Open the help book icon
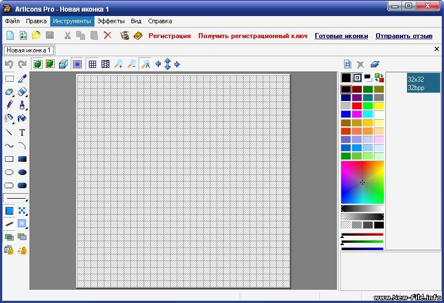 [138, 35]
